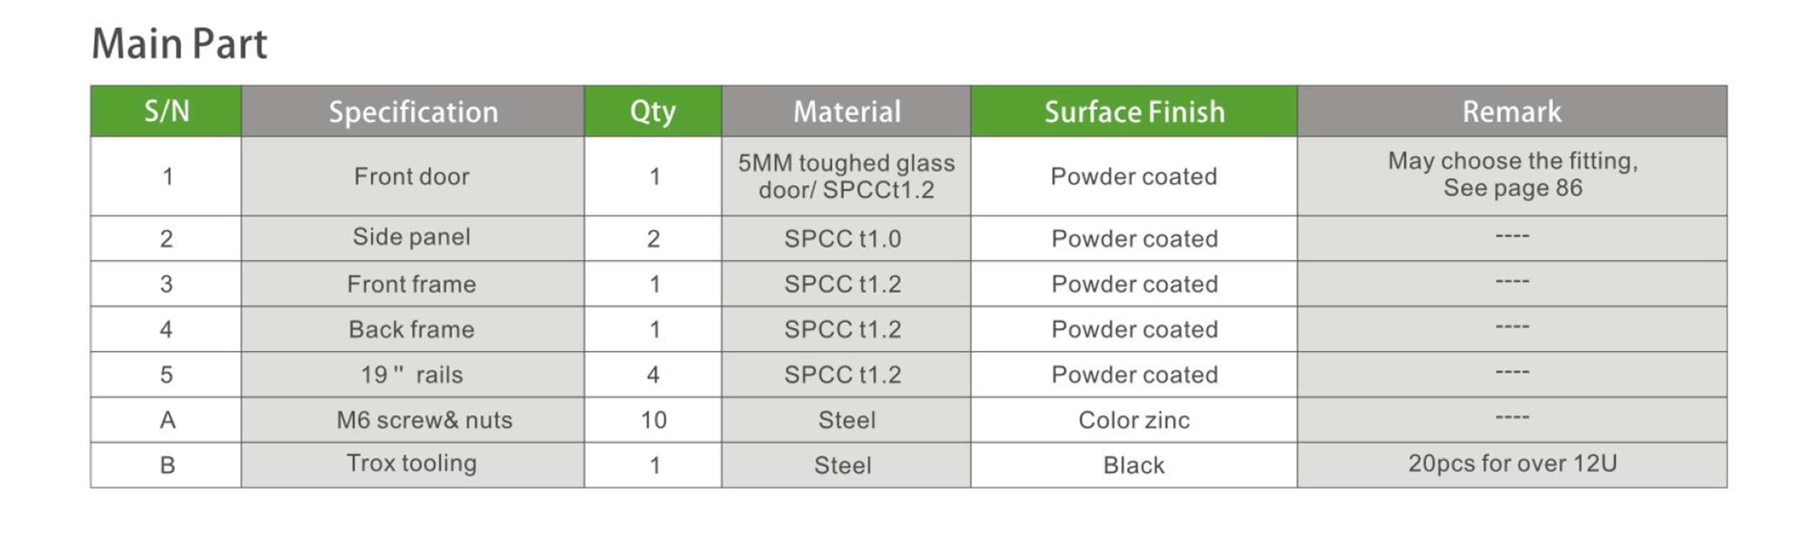Select the "Trox tooling" cell

pos(412,463)
